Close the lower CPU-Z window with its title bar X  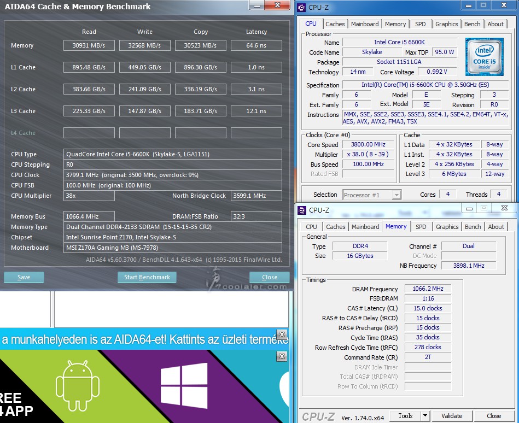pos(504,208)
